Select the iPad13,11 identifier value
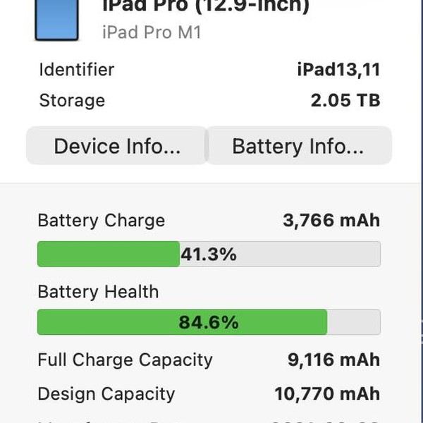The height and width of the screenshot is (423, 423). 338,70
